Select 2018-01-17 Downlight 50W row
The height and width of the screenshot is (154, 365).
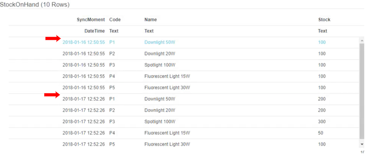[x=184, y=99]
